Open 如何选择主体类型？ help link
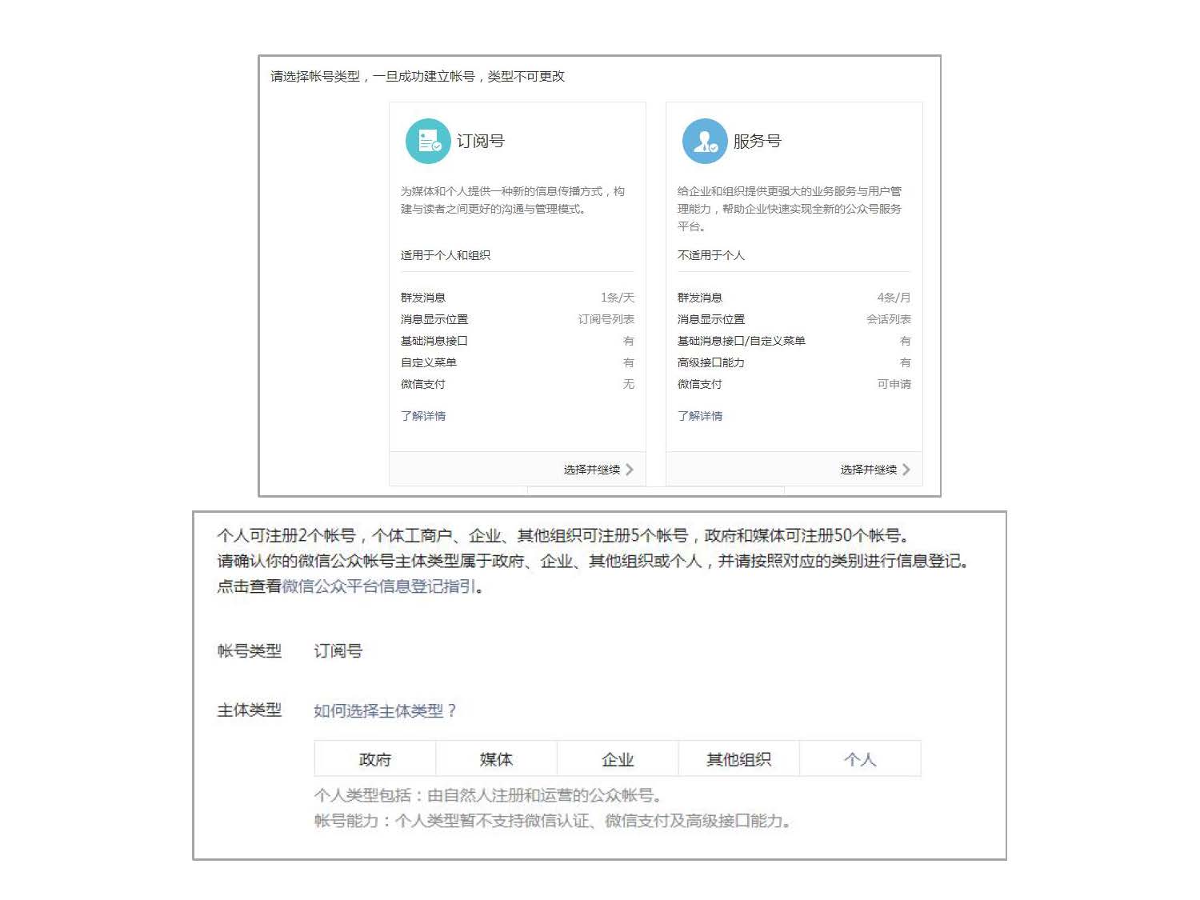The height and width of the screenshot is (900, 1200). (385, 710)
